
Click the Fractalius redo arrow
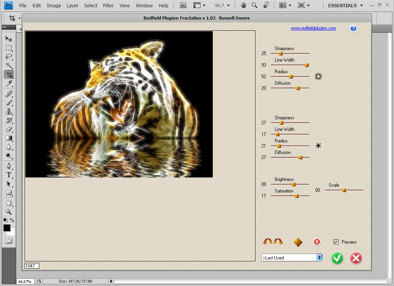278,241
